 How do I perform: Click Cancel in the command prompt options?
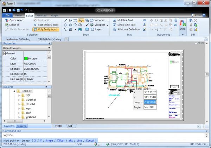coord(91,140)
